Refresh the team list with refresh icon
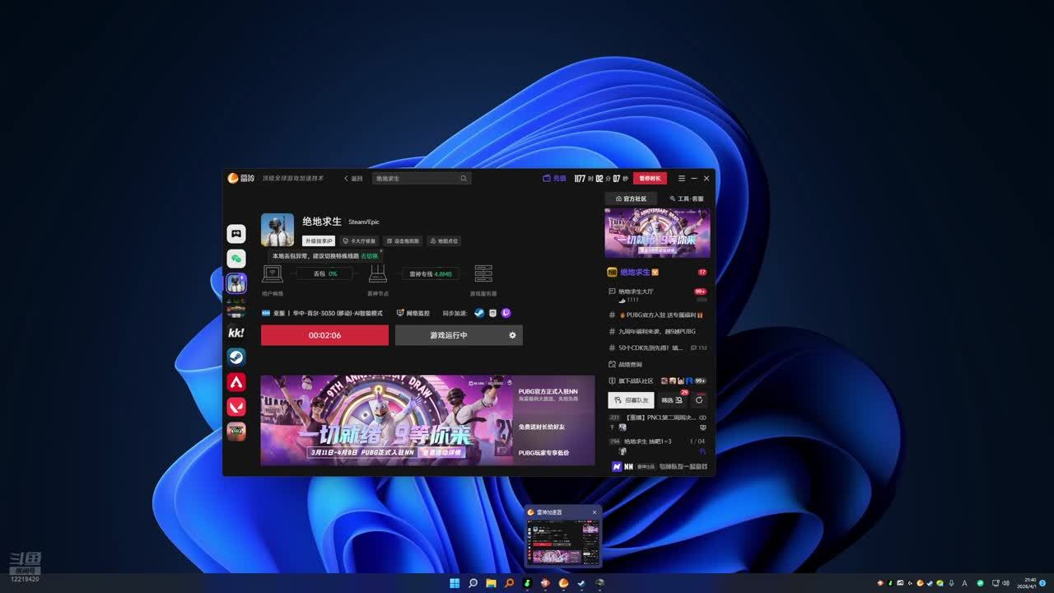Image resolution: width=1054 pixels, height=593 pixels. pos(699,400)
